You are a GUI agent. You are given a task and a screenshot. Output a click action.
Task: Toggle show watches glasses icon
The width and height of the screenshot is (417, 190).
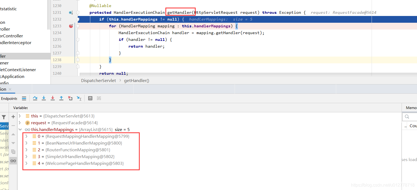click(13, 161)
